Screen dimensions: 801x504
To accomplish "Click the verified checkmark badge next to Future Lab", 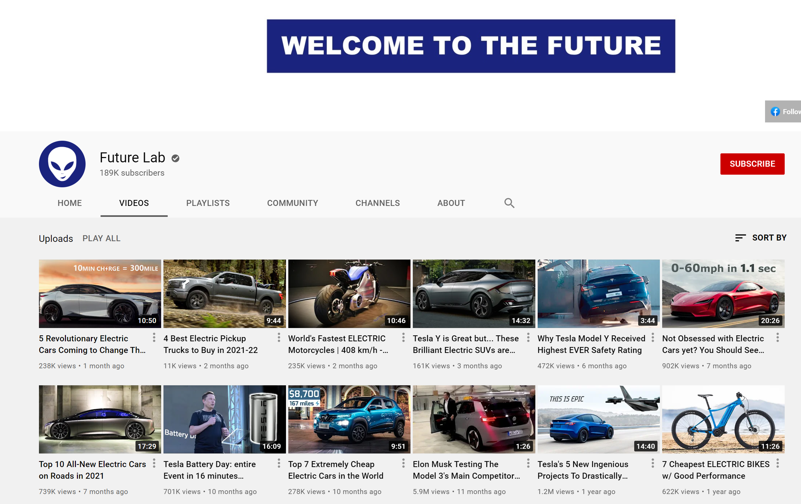I will (175, 158).
